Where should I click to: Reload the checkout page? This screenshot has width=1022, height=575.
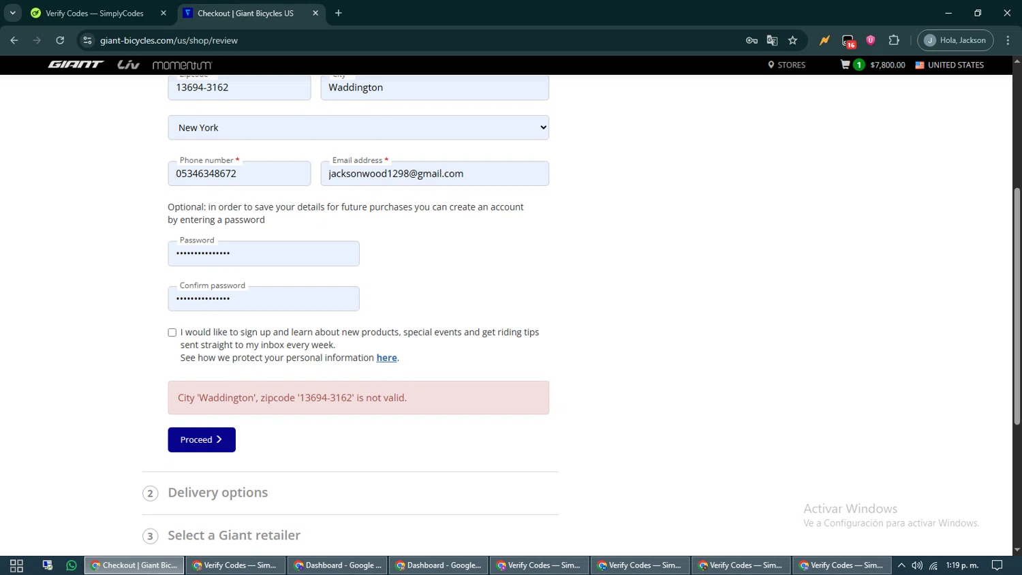point(60,40)
